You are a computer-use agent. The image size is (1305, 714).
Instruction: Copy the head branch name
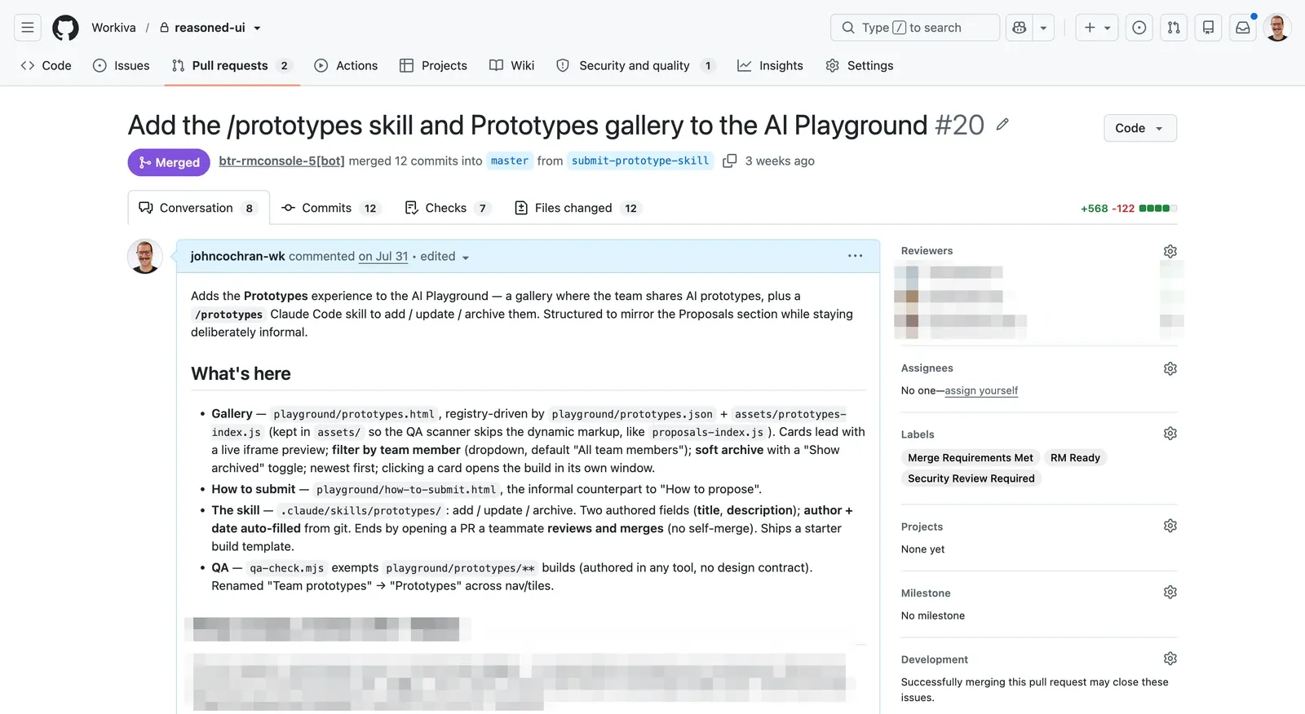pyautogui.click(x=730, y=161)
